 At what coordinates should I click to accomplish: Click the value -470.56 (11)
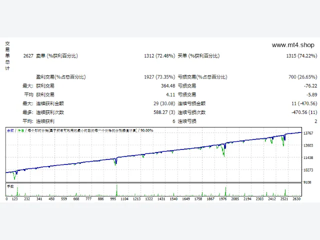click(x=304, y=112)
